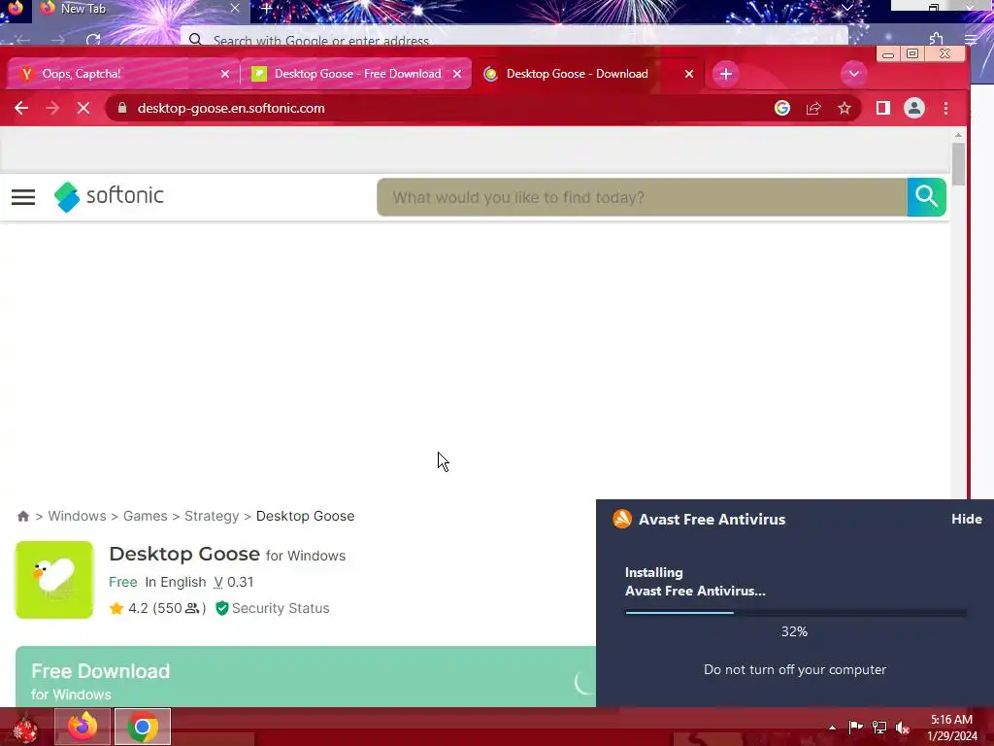The image size is (994, 746).
Task: Click the Desktop Goose title heading
Action: pos(184,554)
